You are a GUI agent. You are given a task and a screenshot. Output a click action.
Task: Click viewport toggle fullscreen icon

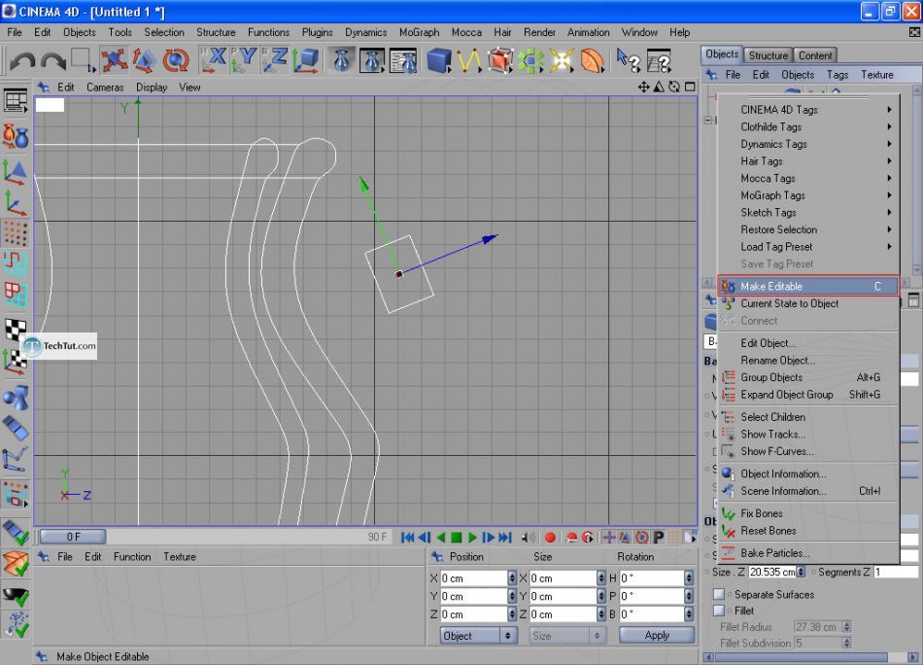[x=690, y=87]
